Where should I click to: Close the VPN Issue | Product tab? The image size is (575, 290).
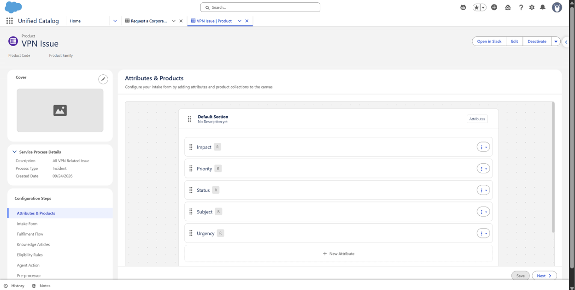click(247, 21)
